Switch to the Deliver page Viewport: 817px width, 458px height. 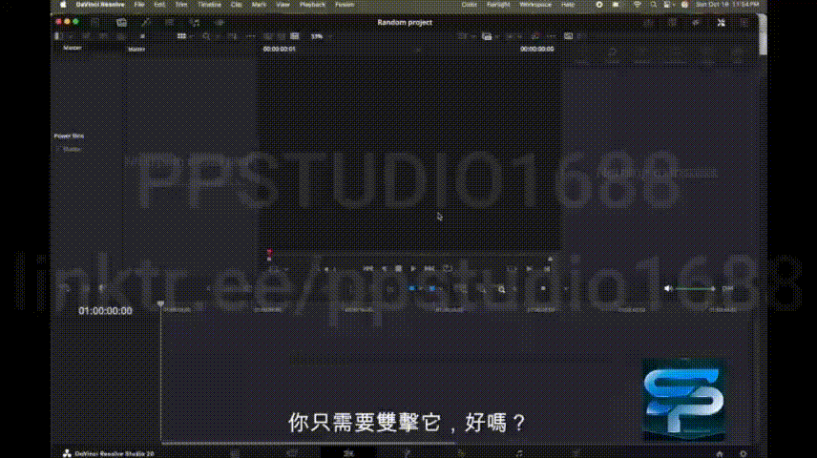(x=576, y=453)
